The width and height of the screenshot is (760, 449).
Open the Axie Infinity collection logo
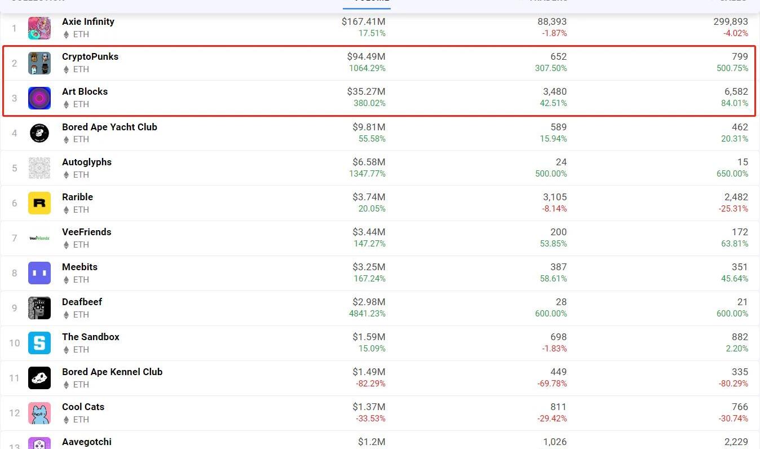pos(39,28)
